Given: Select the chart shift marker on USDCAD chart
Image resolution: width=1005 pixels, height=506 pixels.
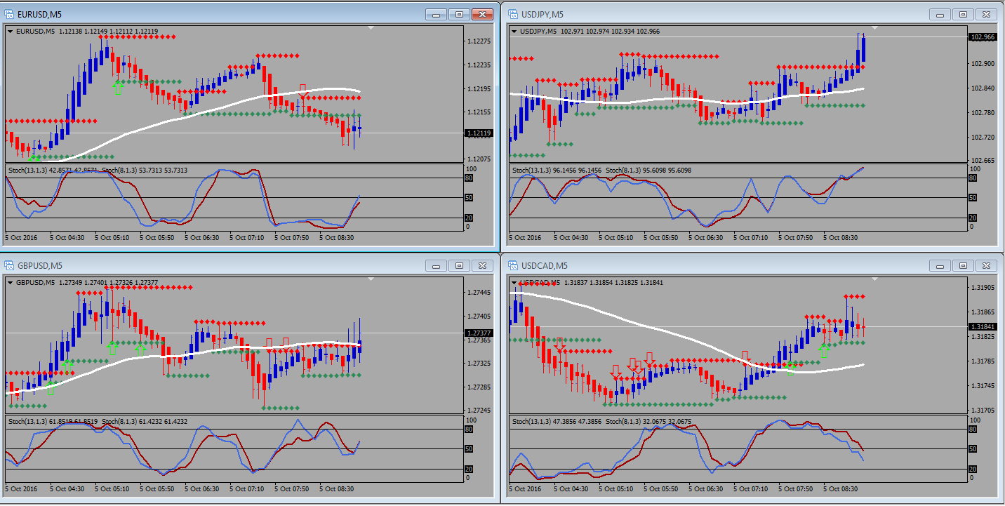Looking at the screenshot, I should click(875, 280).
